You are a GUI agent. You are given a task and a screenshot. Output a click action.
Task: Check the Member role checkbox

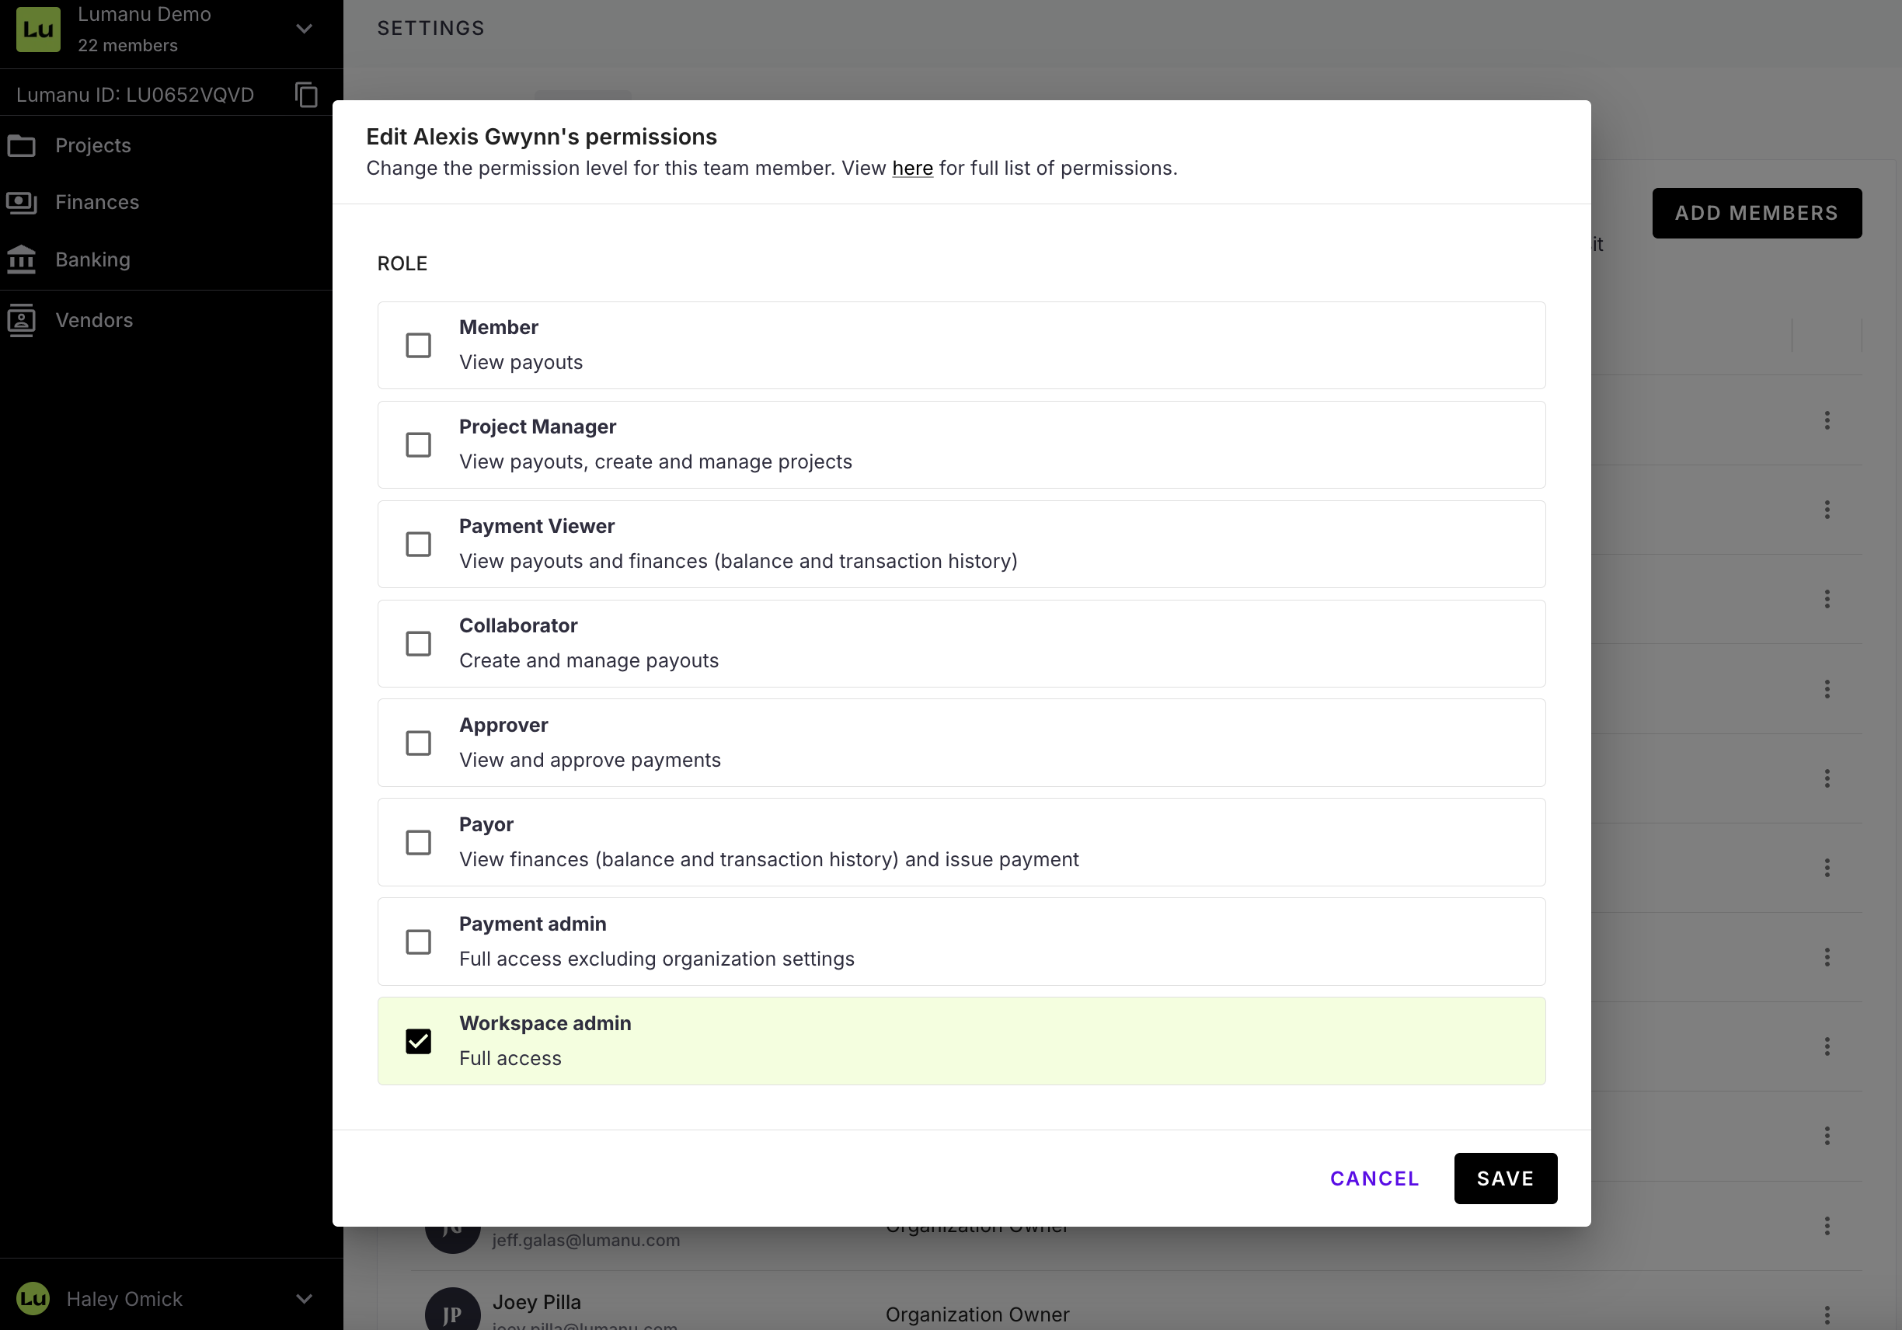pos(418,346)
